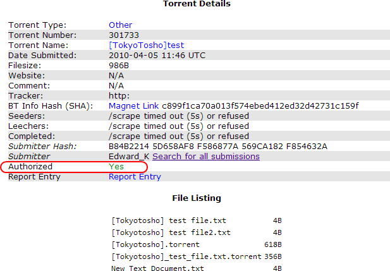Select the torrent number 301733
This screenshot has height=271, width=390.
124,35
